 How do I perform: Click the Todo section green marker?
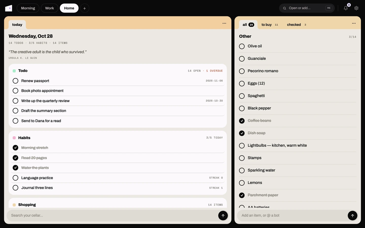(x=14, y=71)
